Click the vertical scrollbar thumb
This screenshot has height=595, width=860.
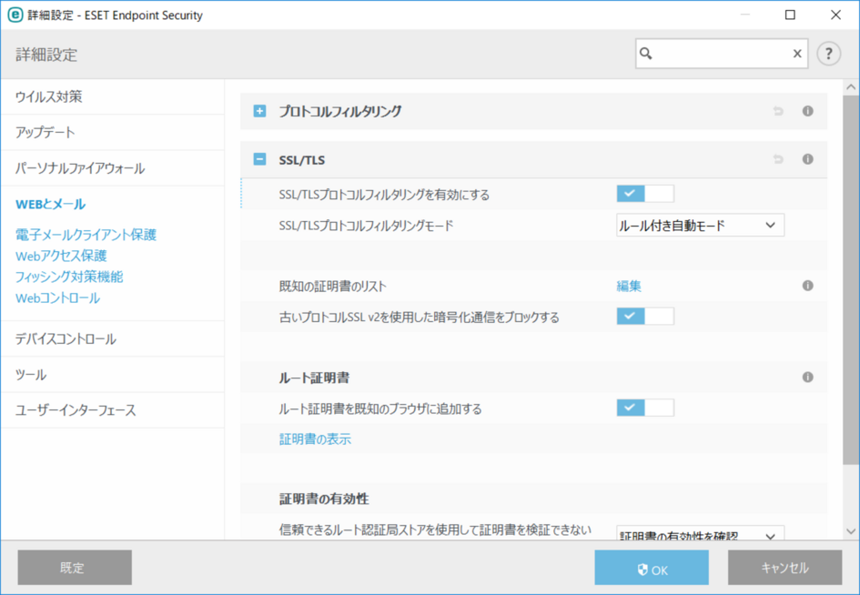tap(851, 279)
